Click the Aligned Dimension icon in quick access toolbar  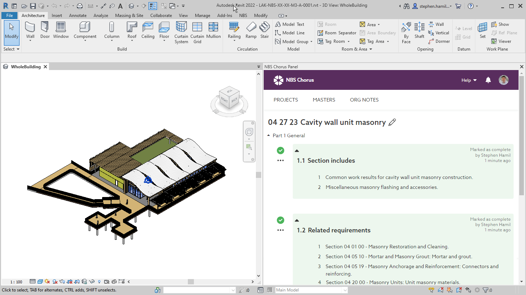(x=103, y=6)
